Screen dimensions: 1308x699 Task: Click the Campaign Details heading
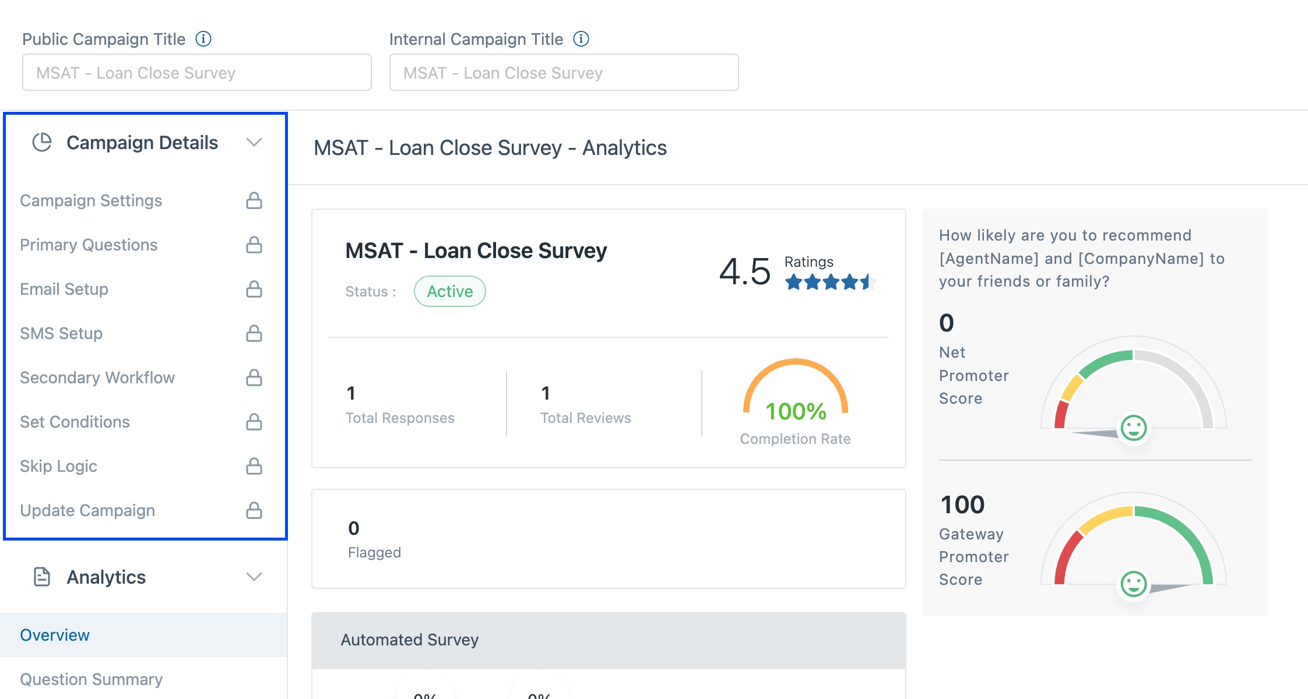[142, 142]
